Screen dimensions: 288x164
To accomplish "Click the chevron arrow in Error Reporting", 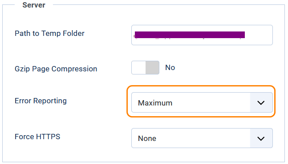I will point(261,103).
